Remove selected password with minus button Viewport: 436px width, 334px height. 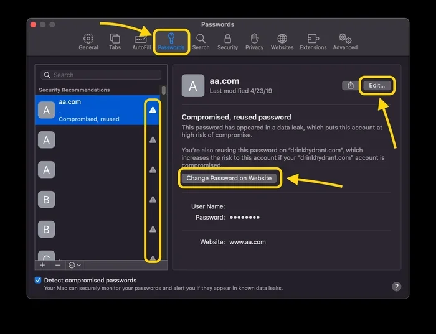tap(58, 265)
